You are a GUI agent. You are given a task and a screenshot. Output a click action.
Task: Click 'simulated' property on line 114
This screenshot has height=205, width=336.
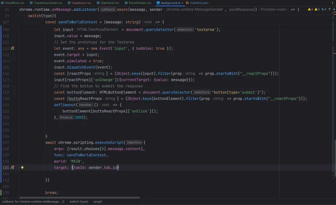tap(77, 61)
